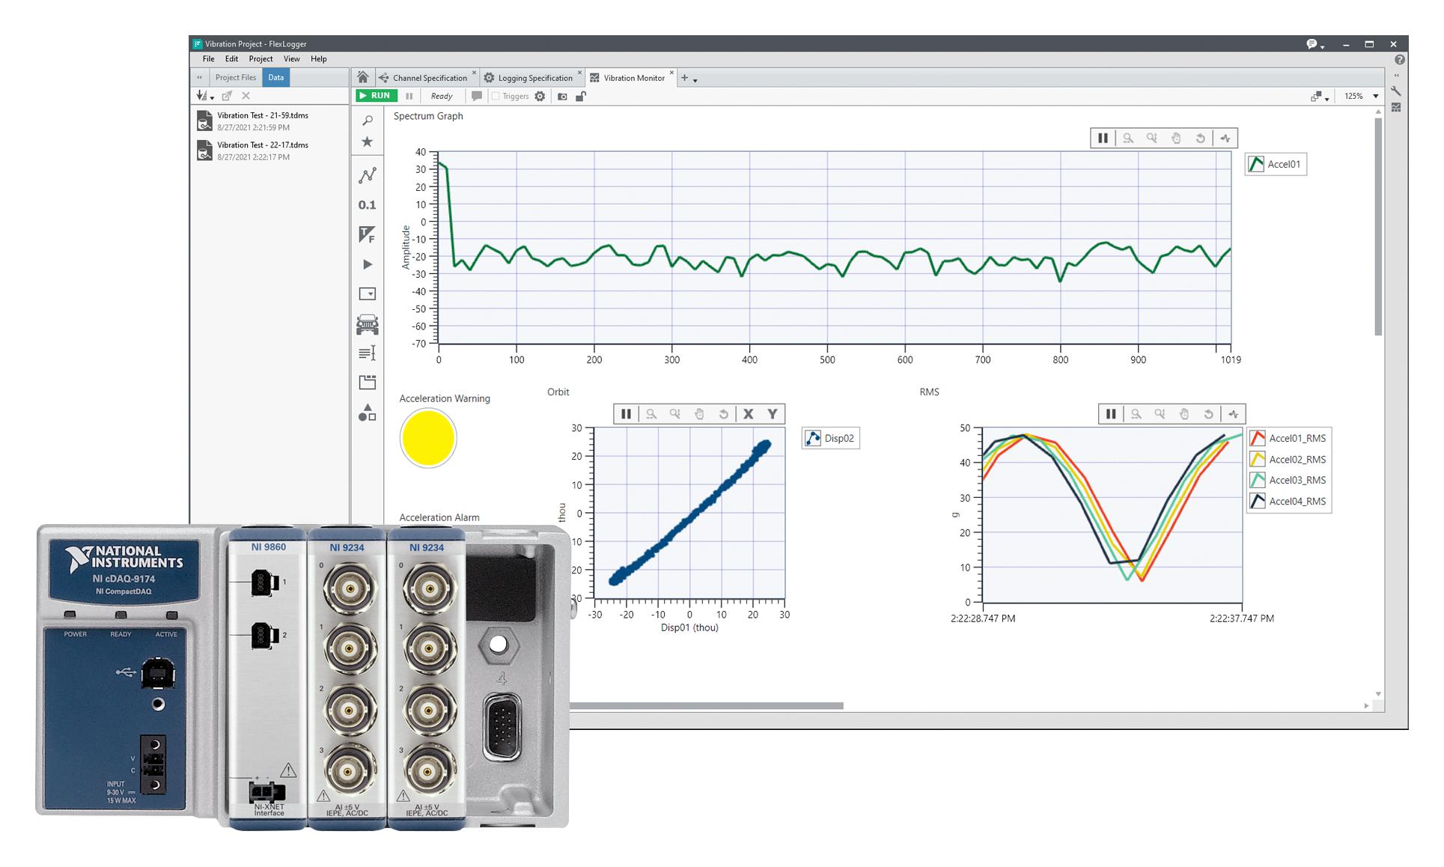Open the File menu
Viewport: 1444px width, 867px height.
click(208, 58)
